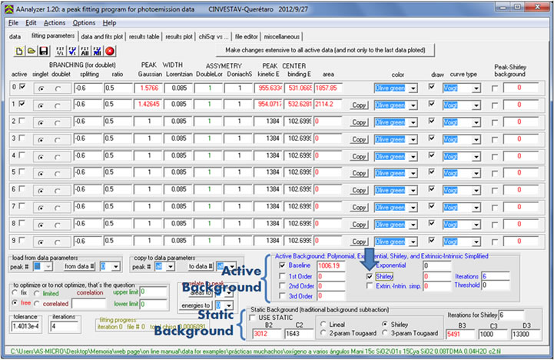The height and width of the screenshot is (360, 554).
Task: Open the color dropdown for peak 0
Action: pos(413,88)
